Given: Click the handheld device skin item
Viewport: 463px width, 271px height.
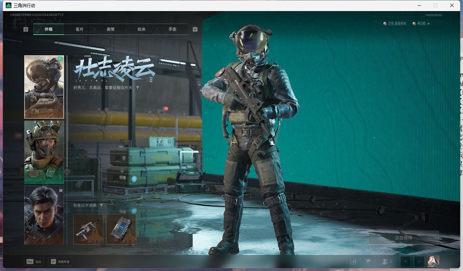Looking at the screenshot, I should point(121,229).
